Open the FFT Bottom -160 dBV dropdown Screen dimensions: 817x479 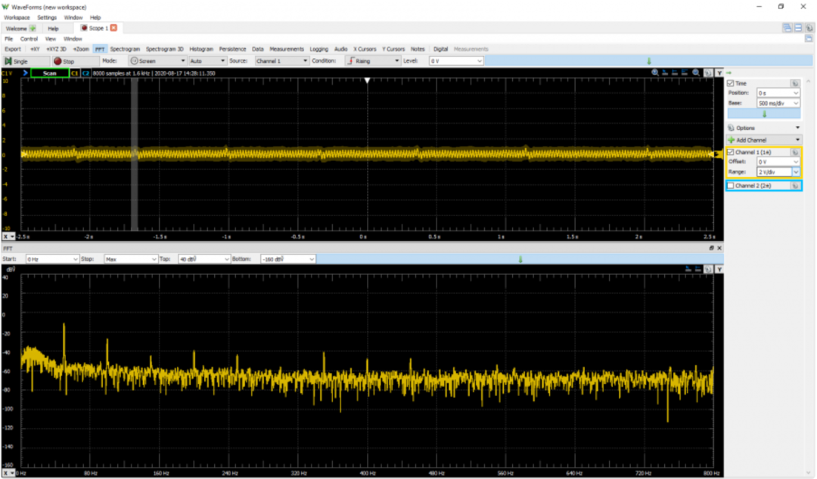click(288, 258)
